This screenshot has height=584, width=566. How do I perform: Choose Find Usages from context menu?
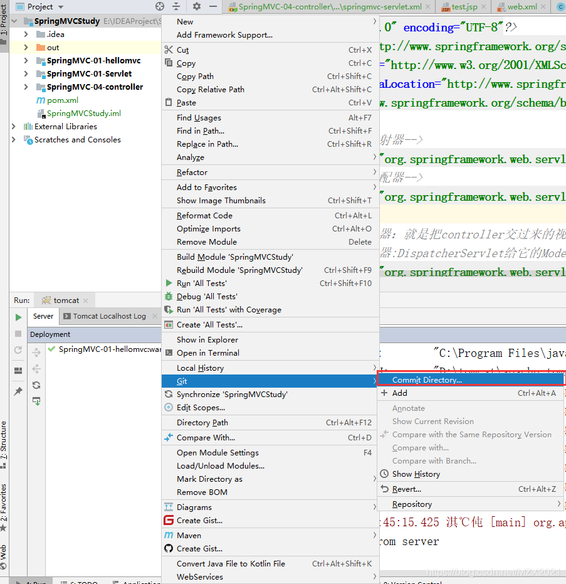270,117
